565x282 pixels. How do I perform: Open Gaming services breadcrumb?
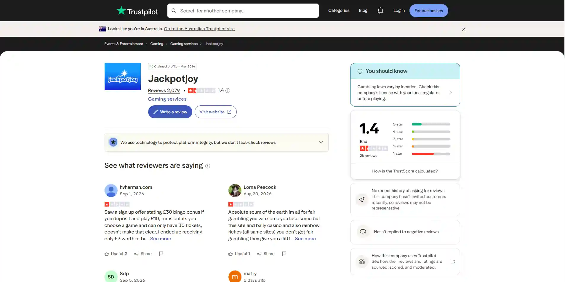[x=184, y=44]
